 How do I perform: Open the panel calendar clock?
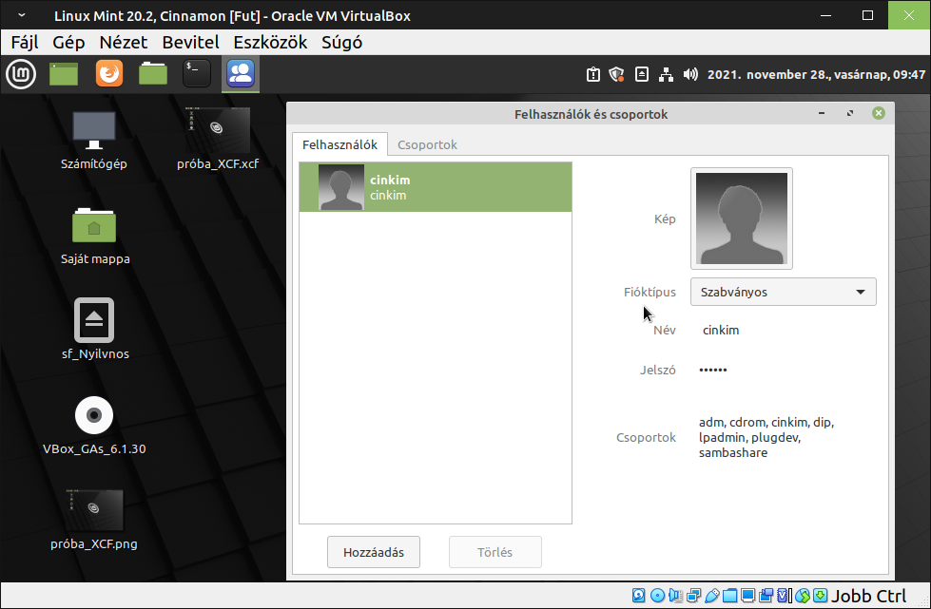[x=816, y=75]
